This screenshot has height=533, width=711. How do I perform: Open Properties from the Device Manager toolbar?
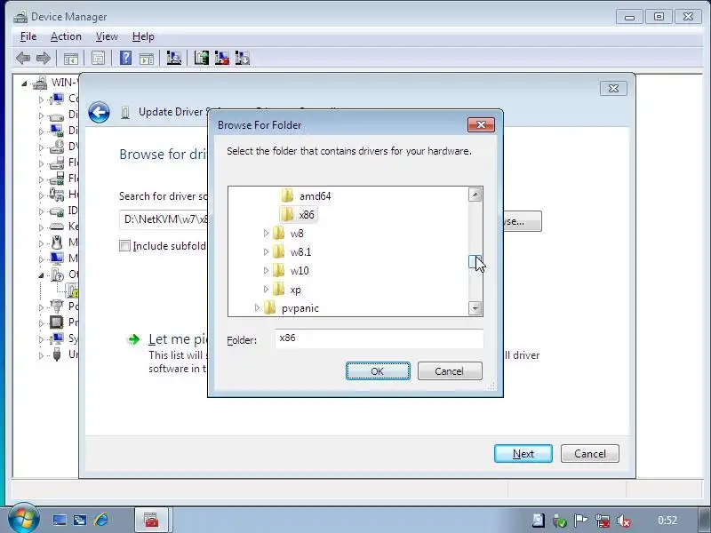click(x=98, y=58)
